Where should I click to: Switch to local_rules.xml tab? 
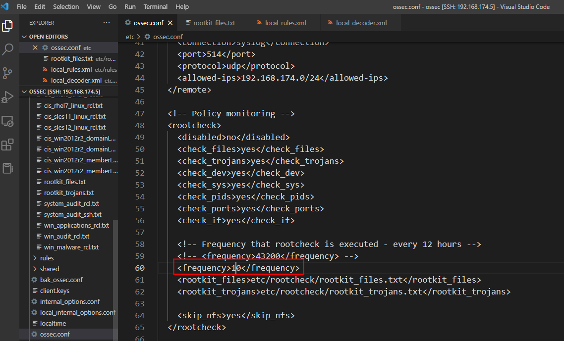[285, 23]
